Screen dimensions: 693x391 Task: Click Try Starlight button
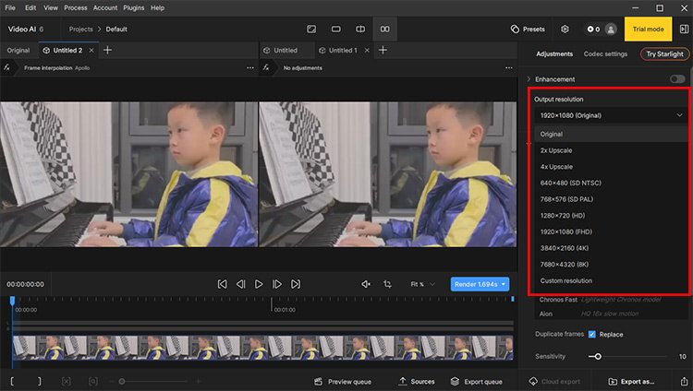[x=664, y=53]
